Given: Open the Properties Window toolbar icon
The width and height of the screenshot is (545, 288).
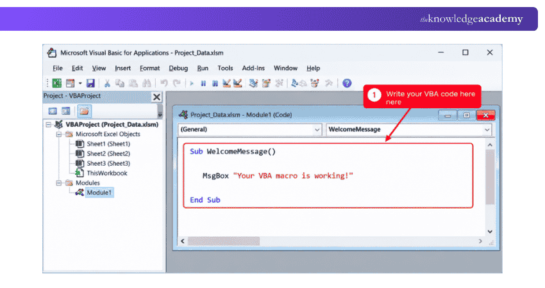Looking at the screenshot, I should 266,83.
